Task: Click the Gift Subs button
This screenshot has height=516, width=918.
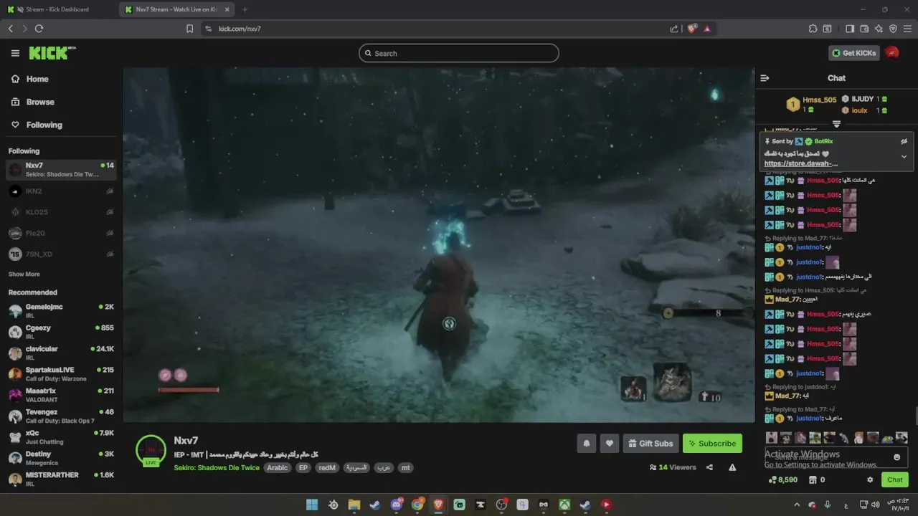Action: tap(650, 444)
